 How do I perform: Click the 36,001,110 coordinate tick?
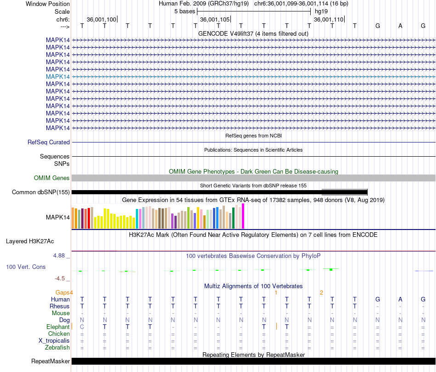329,19
